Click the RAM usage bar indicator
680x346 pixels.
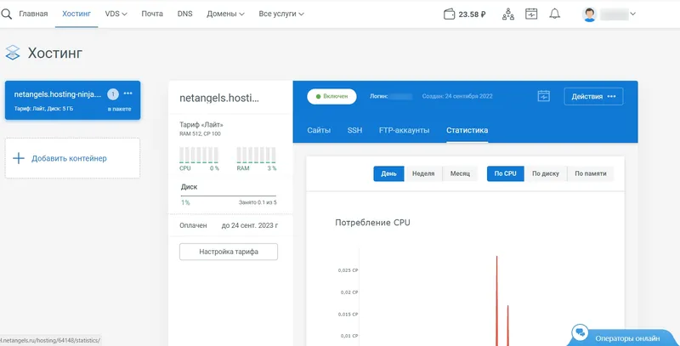(x=257, y=156)
